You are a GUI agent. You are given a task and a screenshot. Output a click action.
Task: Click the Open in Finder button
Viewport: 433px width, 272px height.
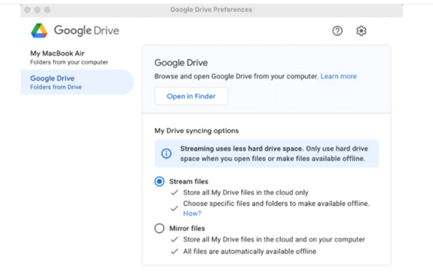(191, 96)
